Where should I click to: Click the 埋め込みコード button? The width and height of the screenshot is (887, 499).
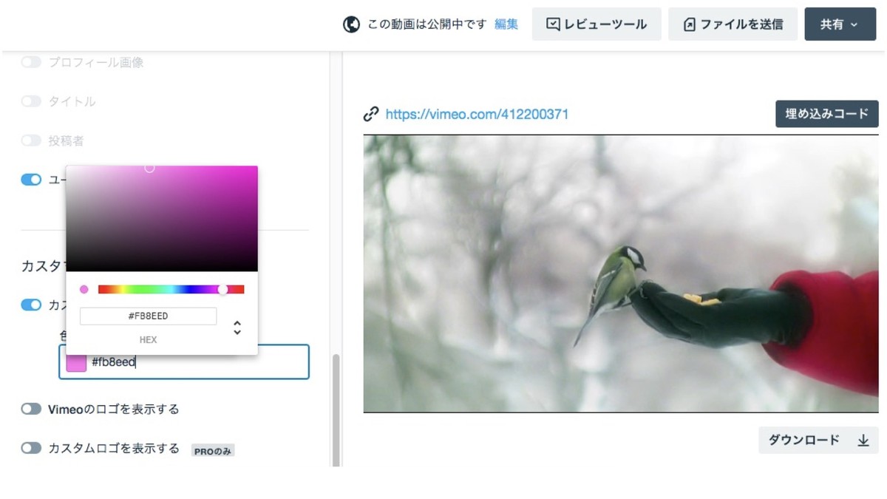pos(826,114)
